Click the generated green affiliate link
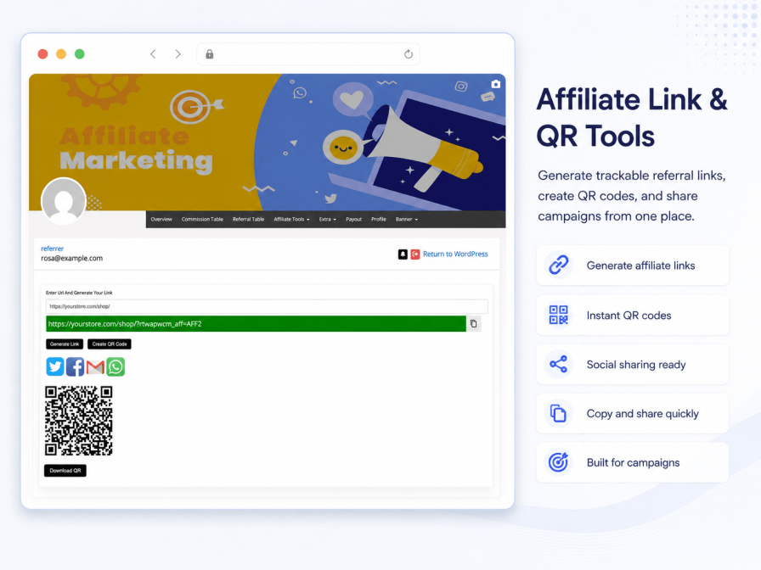The width and height of the screenshot is (761, 570). 256,324
